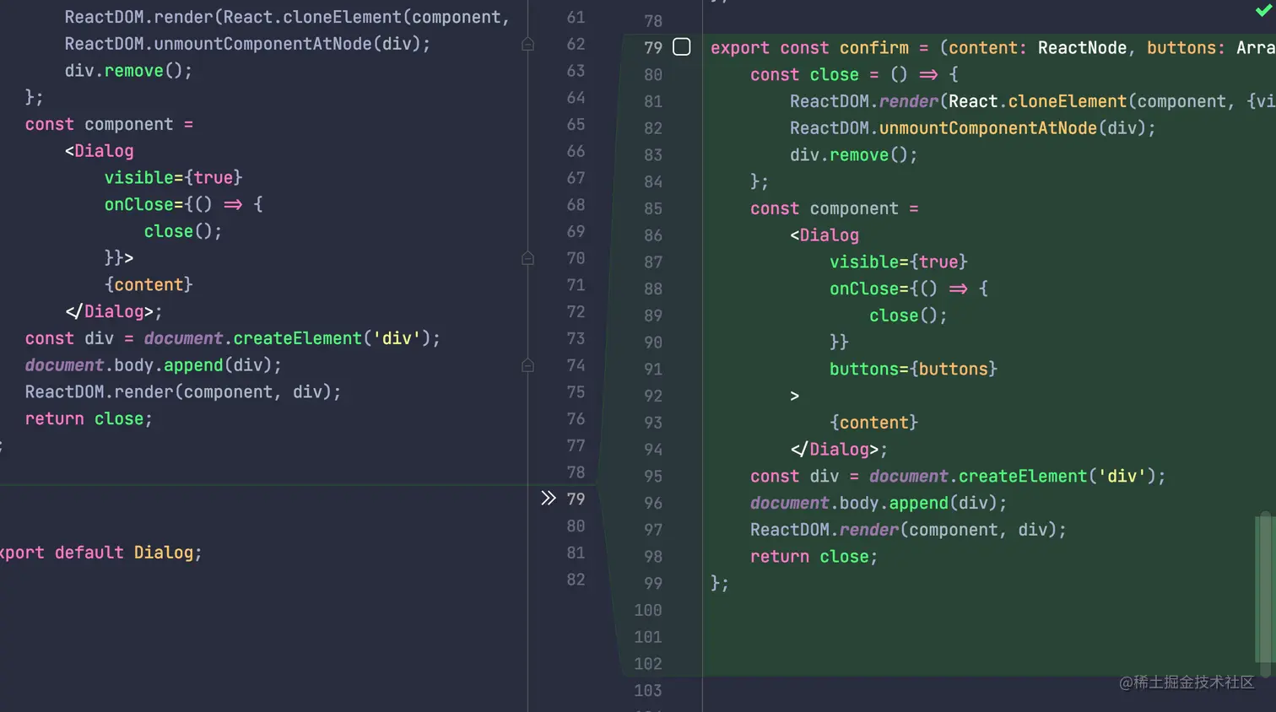The width and height of the screenshot is (1276, 712).
Task: Click 'return close;' on right line 98
Action: coord(814,557)
